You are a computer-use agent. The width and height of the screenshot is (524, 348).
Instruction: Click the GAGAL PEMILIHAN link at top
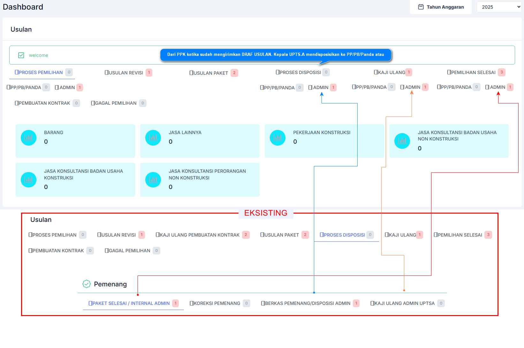coord(116,103)
